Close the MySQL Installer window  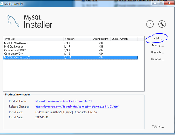[x=169, y=3]
